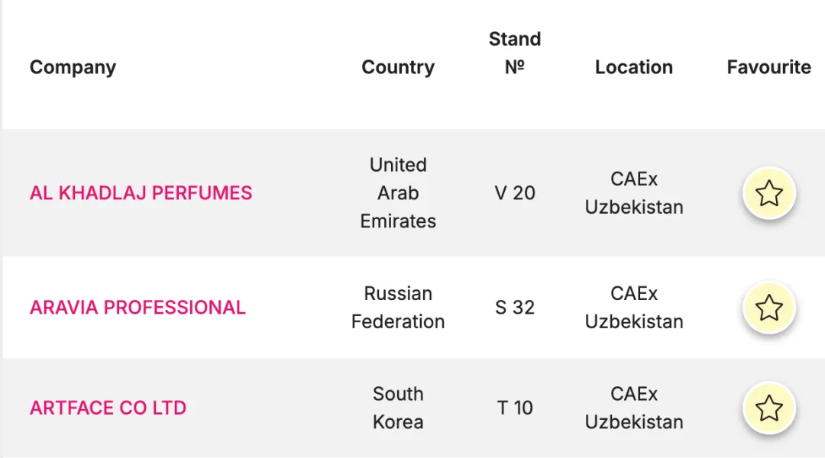825x458 pixels.
Task: Open ARAVIA PROFESSIONAL company link
Action: [x=137, y=308]
